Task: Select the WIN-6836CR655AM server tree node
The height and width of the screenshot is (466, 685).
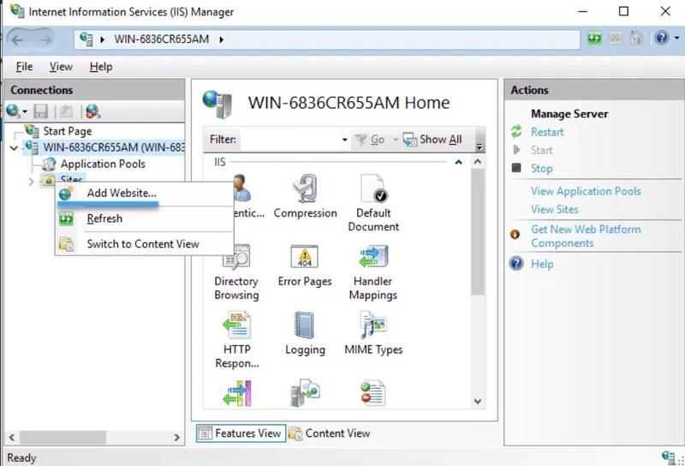Action: (x=114, y=147)
